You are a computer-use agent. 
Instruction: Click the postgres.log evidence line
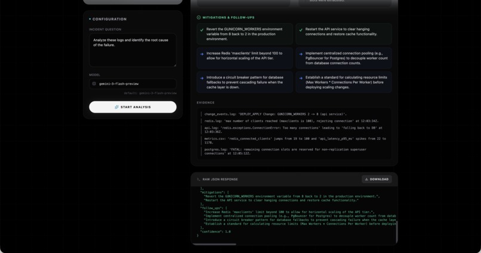(285, 151)
